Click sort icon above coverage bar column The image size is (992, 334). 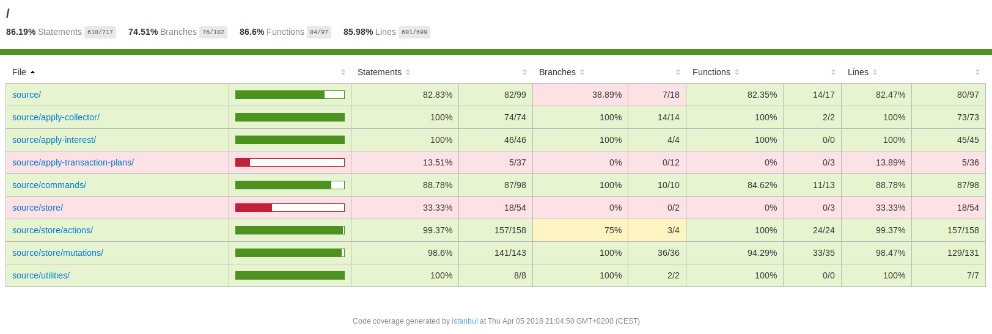343,72
